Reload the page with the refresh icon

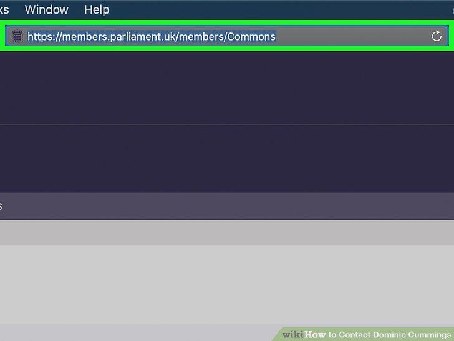(437, 36)
